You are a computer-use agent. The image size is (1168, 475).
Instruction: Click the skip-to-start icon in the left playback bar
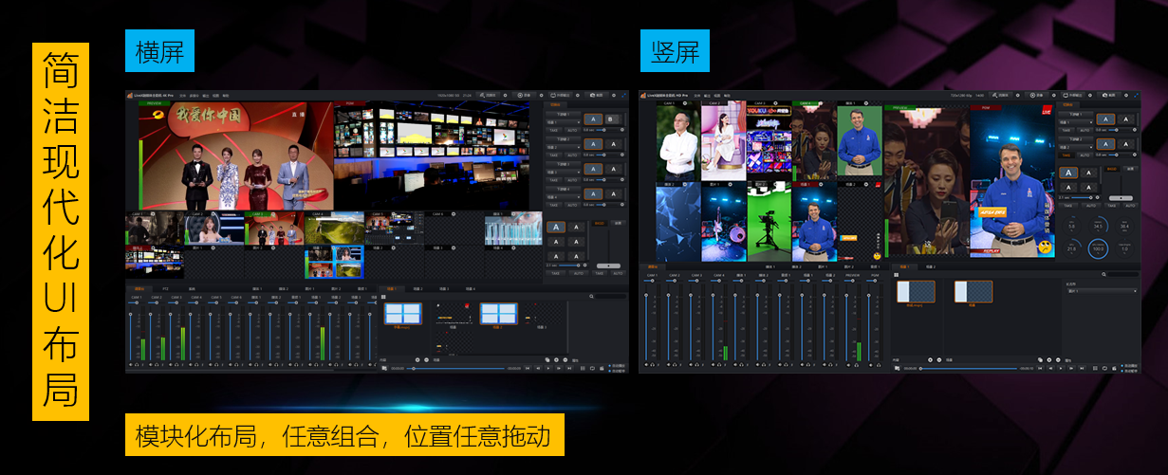coord(528,368)
